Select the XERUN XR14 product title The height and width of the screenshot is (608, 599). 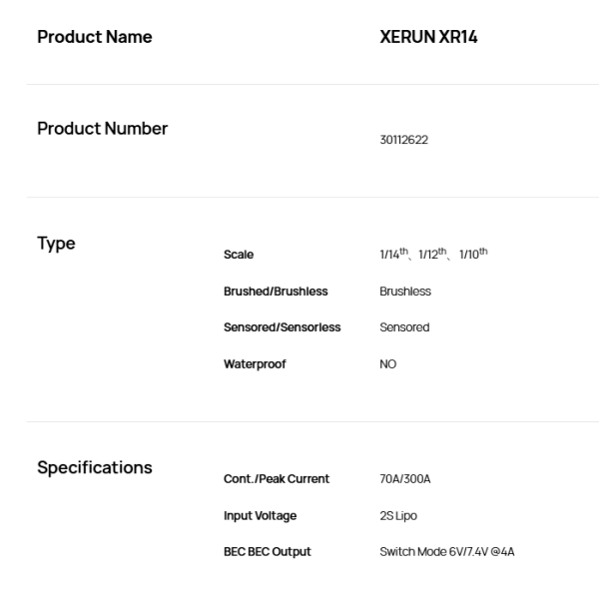[428, 37]
